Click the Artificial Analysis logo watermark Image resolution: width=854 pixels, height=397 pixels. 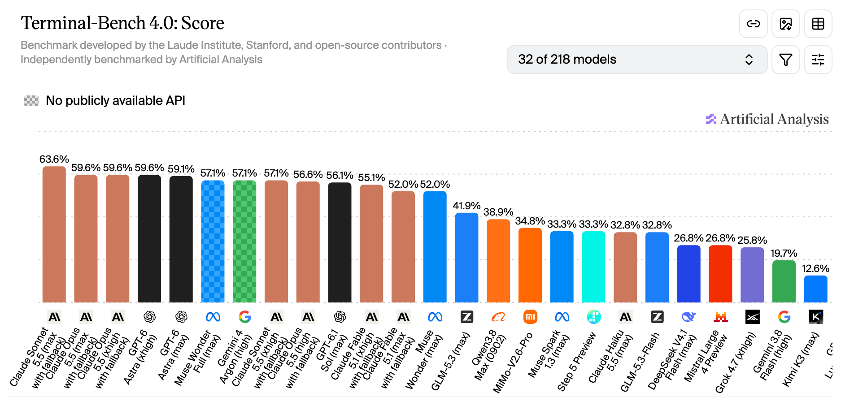tap(767, 119)
